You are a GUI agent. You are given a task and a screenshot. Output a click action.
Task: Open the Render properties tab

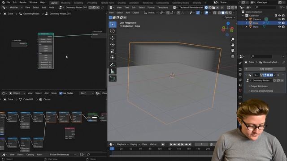click(x=240, y=70)
